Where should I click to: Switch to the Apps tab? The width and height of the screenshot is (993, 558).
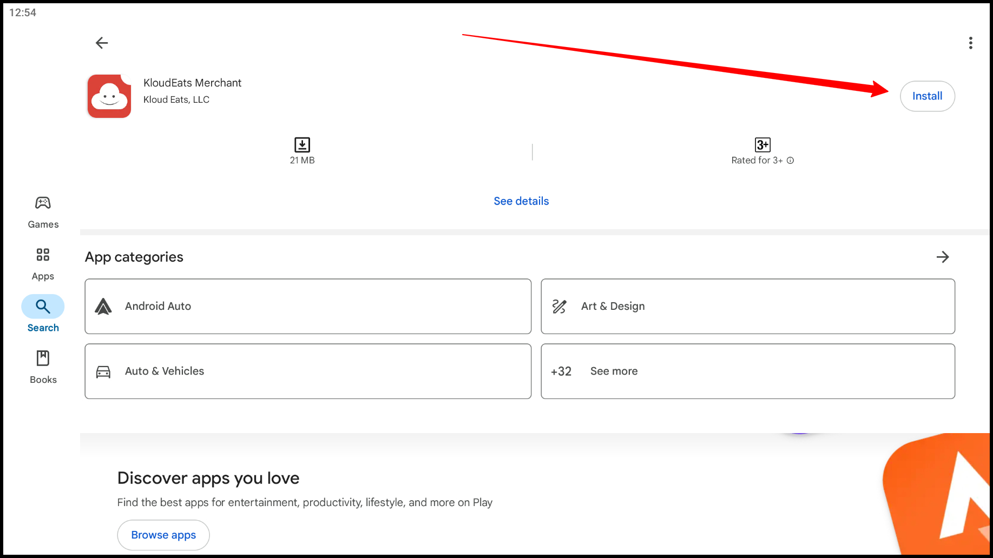43,265
